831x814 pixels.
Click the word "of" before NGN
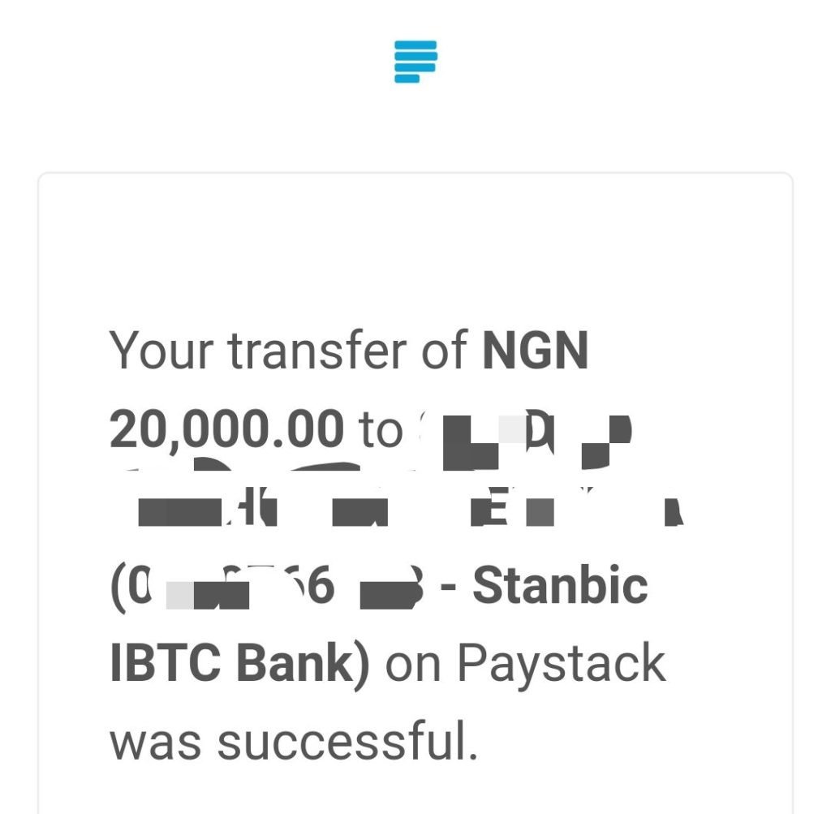444,349
